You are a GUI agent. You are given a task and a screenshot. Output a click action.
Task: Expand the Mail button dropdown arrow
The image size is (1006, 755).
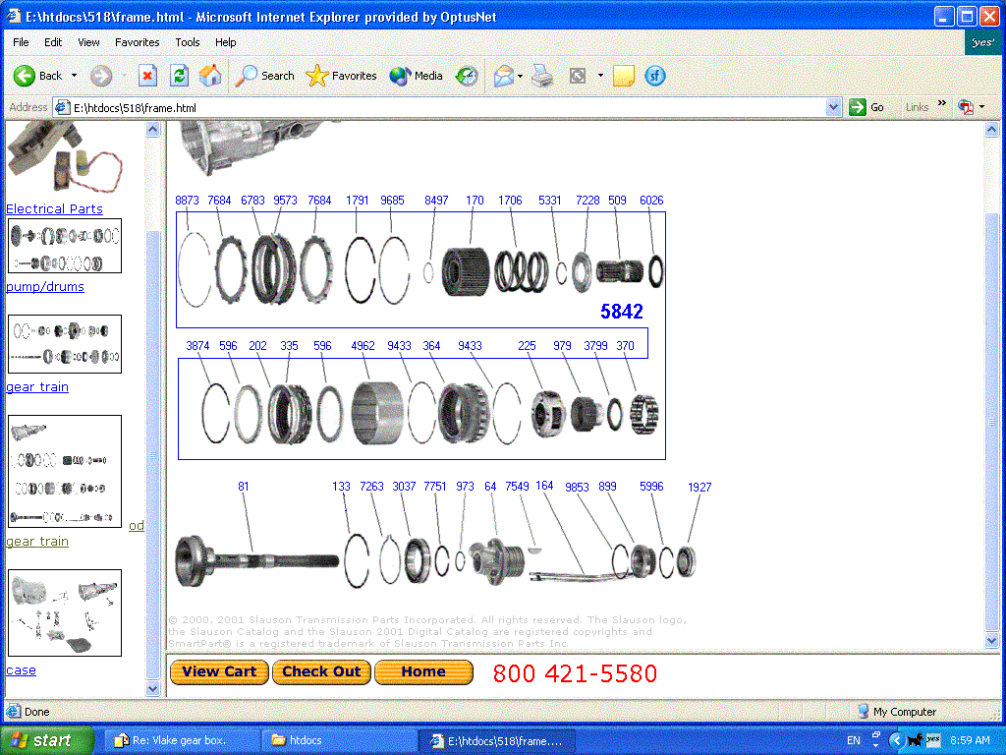point(521,76)
